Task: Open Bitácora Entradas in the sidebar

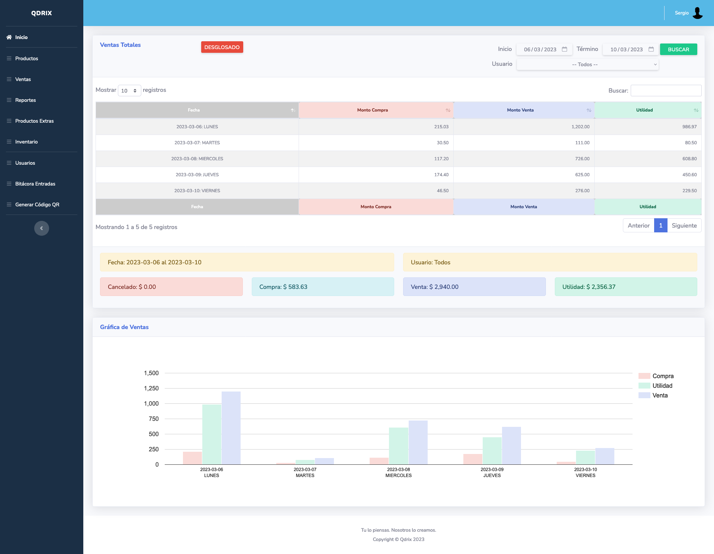Action: click(x=42, y=184)
